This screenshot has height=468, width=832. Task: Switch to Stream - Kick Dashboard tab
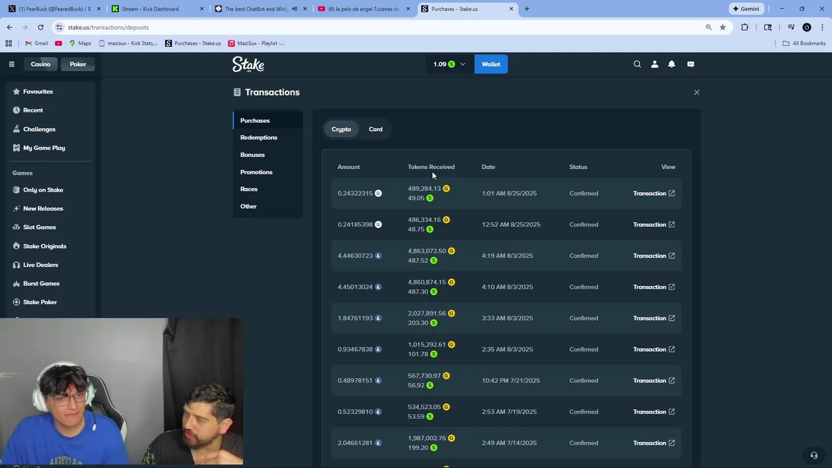(x=157, y=8)
